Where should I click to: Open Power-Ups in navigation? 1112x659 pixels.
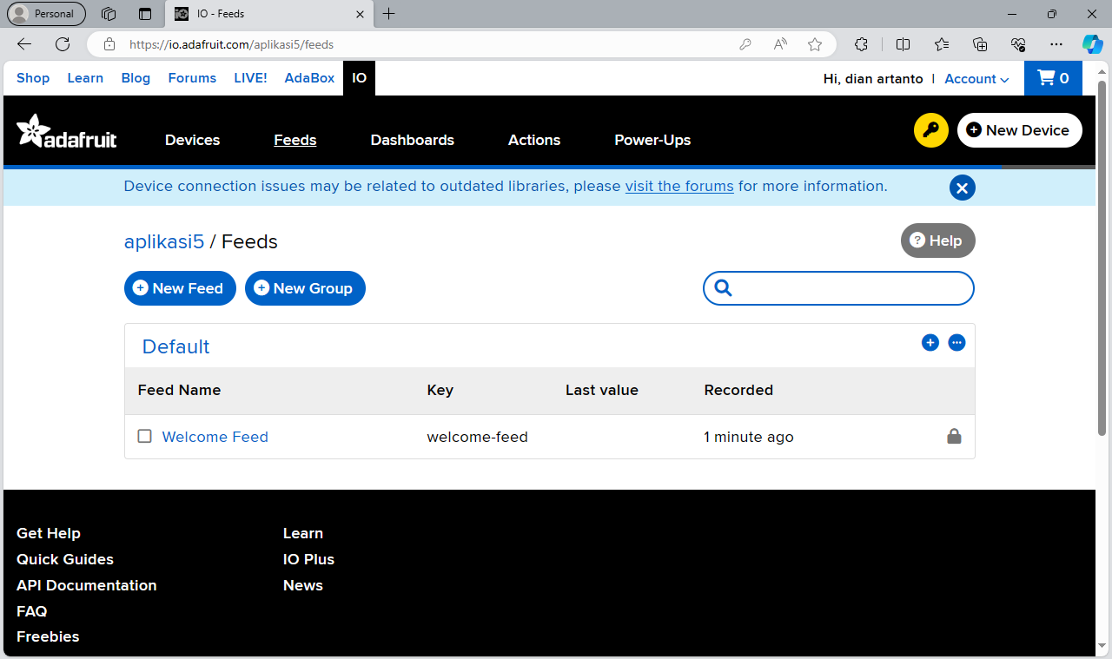652,140
